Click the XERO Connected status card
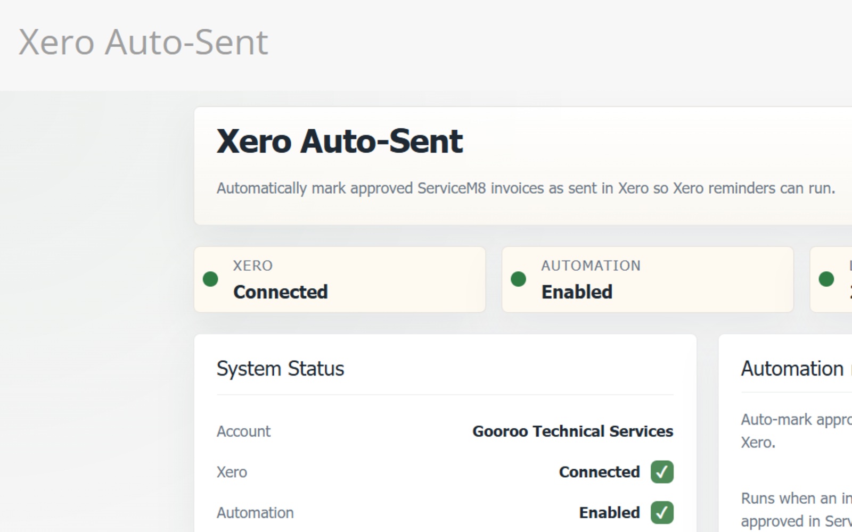The width and height of the screenshot is (852, 532). click(x=340, y=279)
